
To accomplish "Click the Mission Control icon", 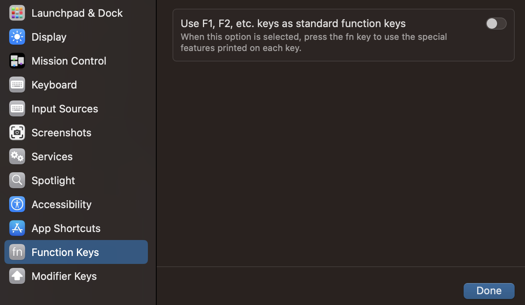I will (x=17, y=61).
